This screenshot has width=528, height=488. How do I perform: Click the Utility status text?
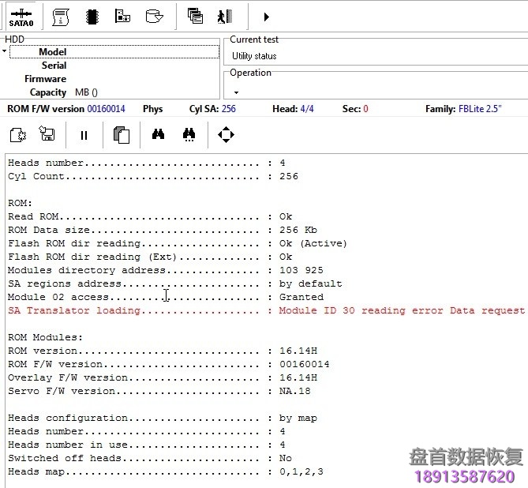click(254, 56)
